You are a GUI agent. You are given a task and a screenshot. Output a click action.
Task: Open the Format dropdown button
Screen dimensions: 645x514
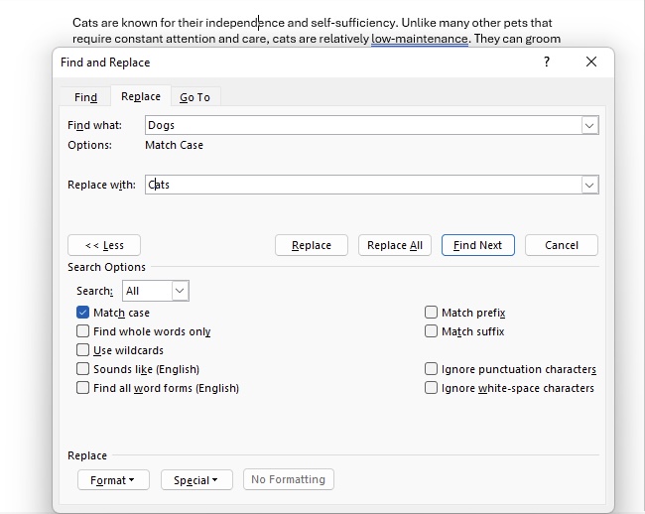pos(113,480)
